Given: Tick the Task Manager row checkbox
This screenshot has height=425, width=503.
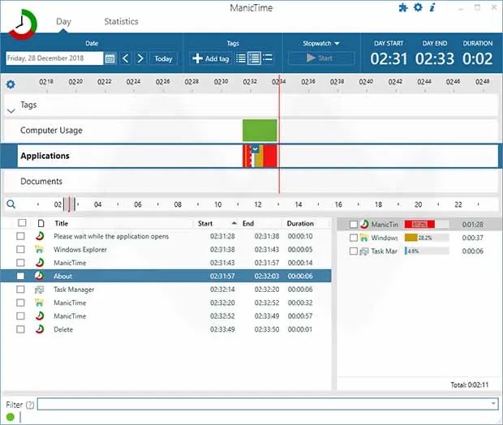Looking at the screenshot, I should [21, 290].
